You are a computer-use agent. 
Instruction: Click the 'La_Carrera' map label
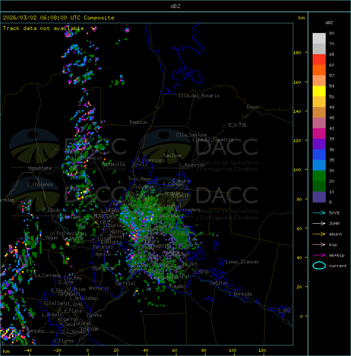[x=47, y=275]
